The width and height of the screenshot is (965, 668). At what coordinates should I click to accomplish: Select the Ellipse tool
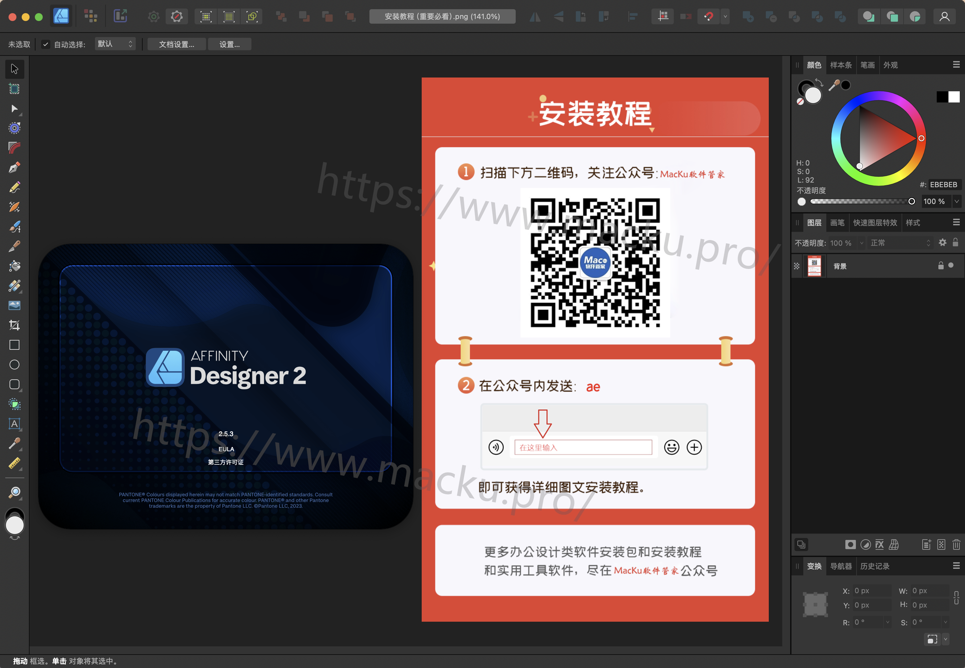point(15,365)
